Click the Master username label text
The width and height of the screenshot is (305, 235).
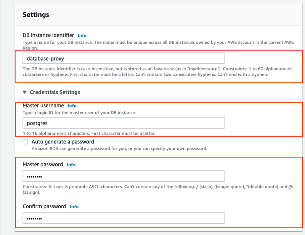(43, 106)
